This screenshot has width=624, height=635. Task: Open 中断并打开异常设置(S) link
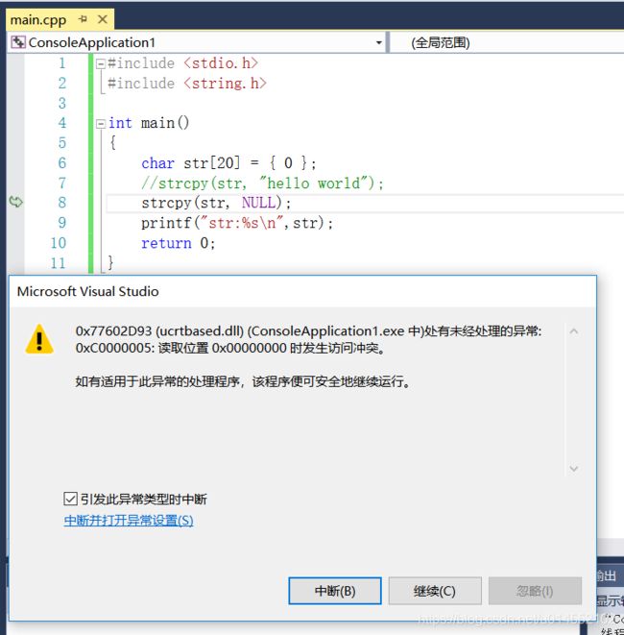(x=129, y=521)
